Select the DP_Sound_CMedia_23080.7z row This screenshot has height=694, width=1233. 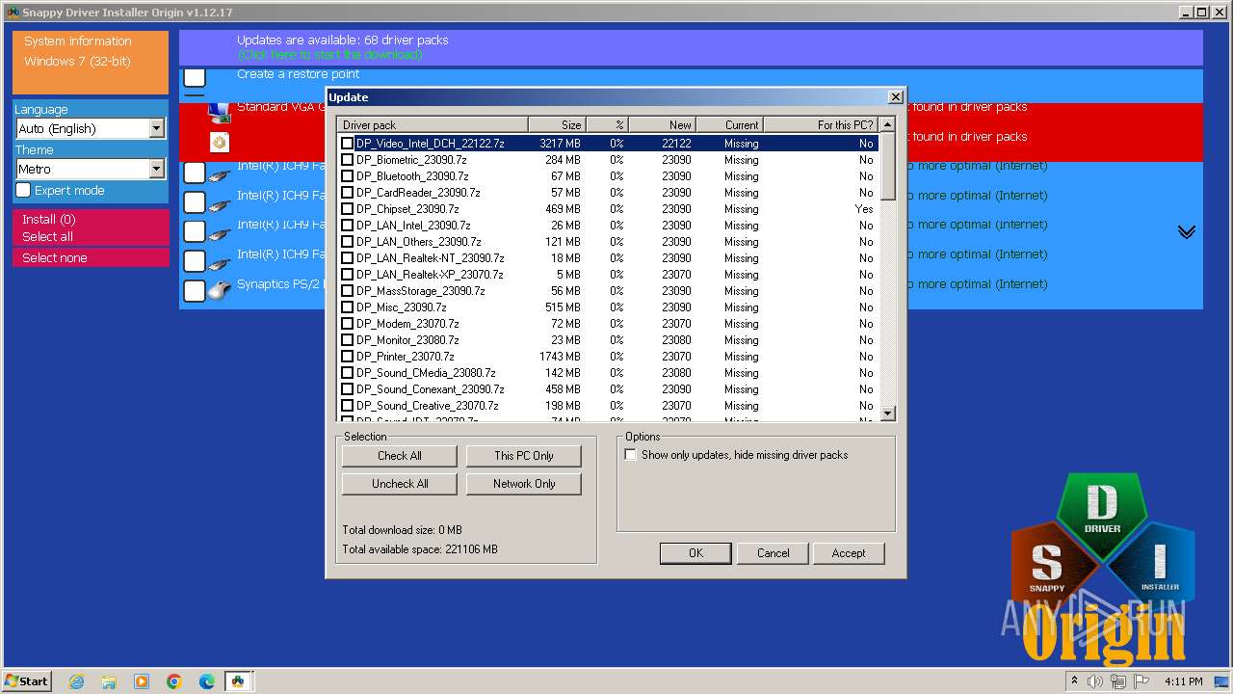[x=608, y=373]
